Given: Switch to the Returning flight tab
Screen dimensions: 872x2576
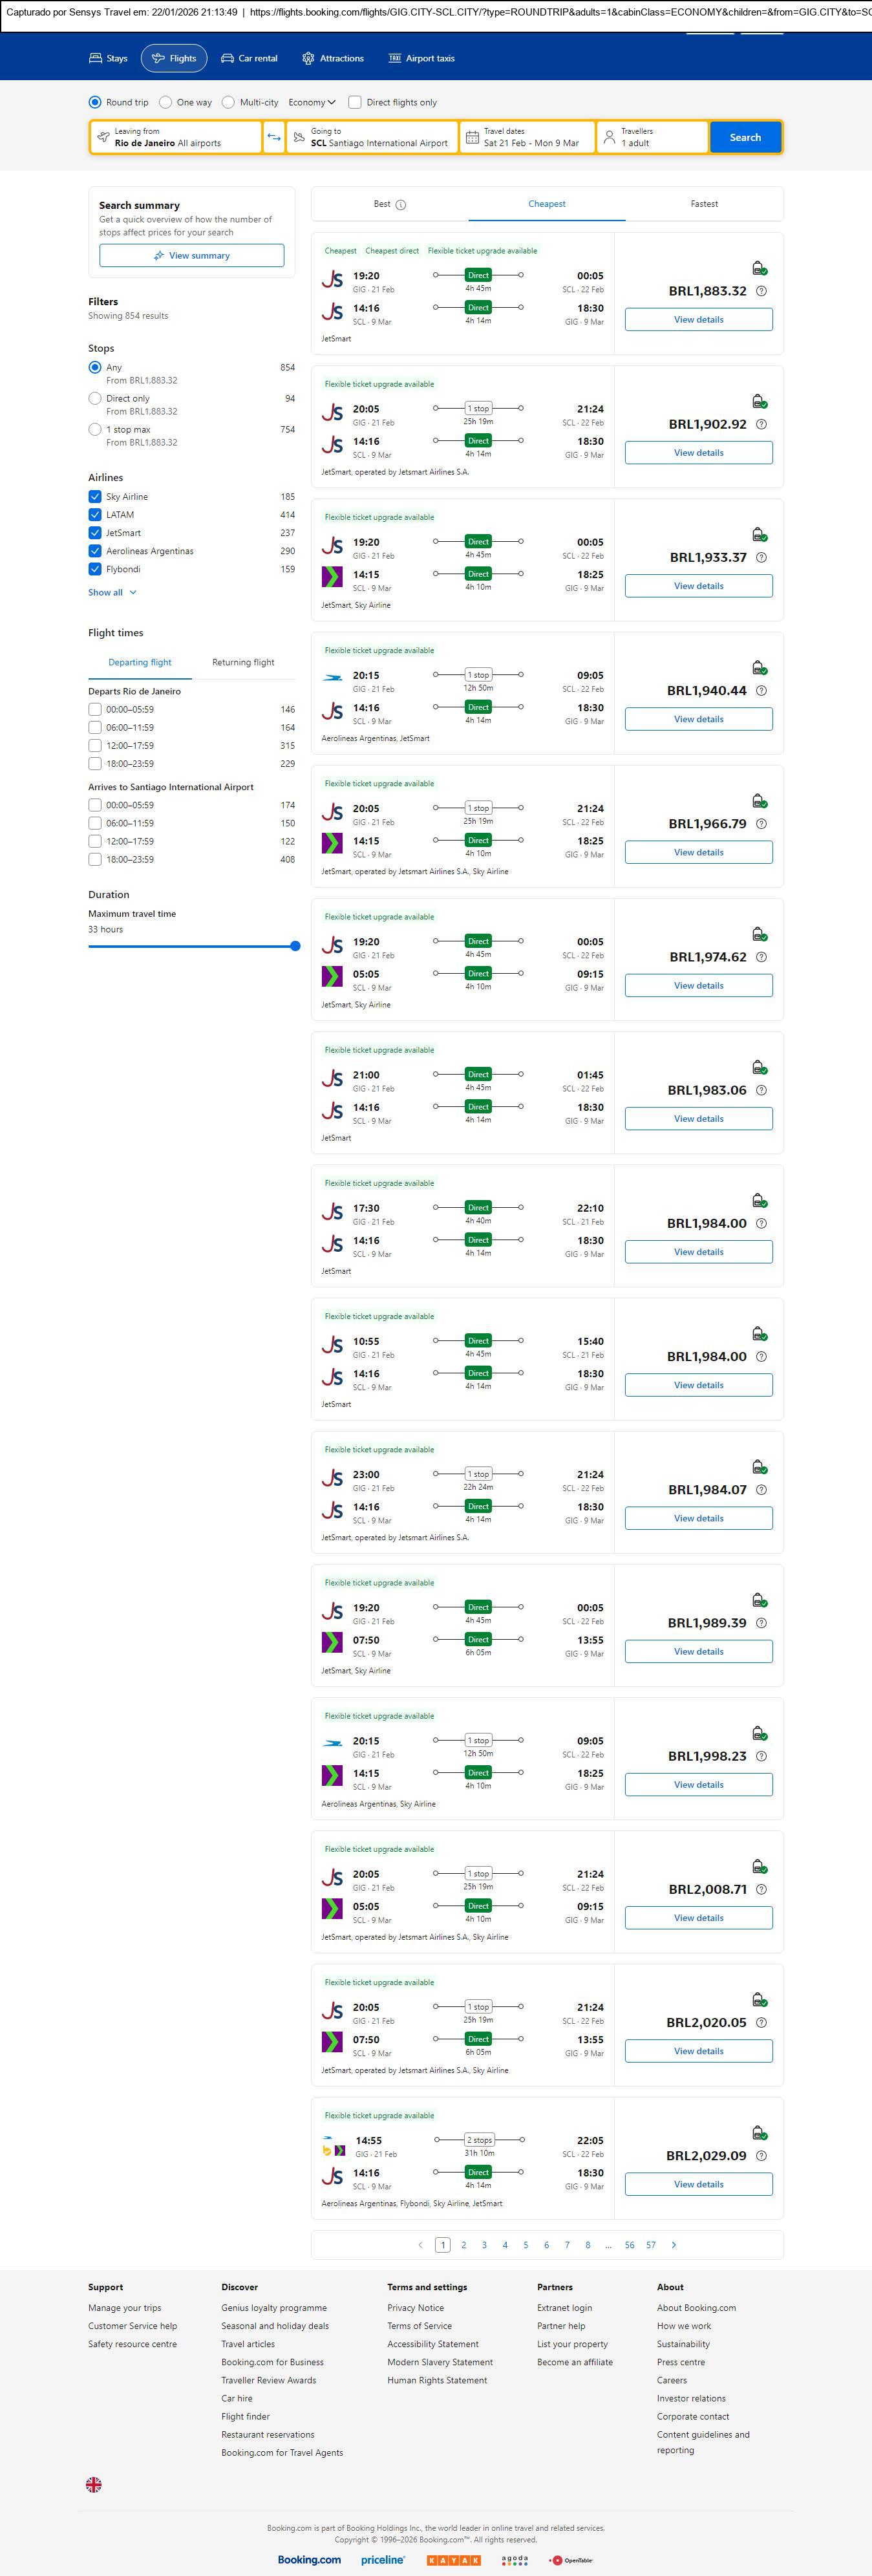Looking at the screenshot, I should tap(243, 662).
